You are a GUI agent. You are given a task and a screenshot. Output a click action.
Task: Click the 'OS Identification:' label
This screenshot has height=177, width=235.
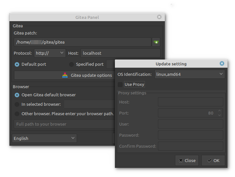point(134,74)
